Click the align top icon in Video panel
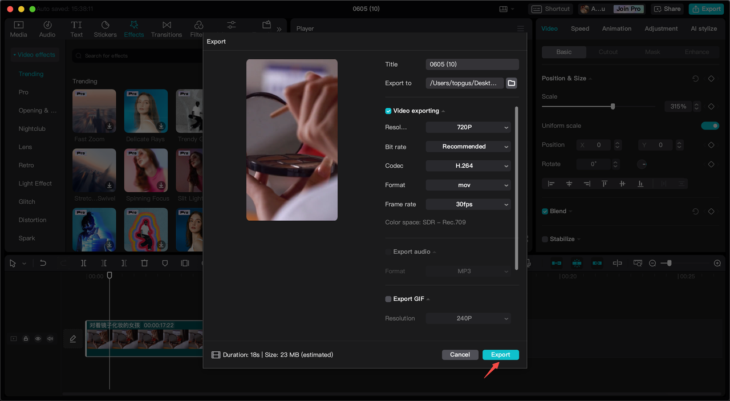The width and height of the screenshot is (730, 401). coord(605,184)
